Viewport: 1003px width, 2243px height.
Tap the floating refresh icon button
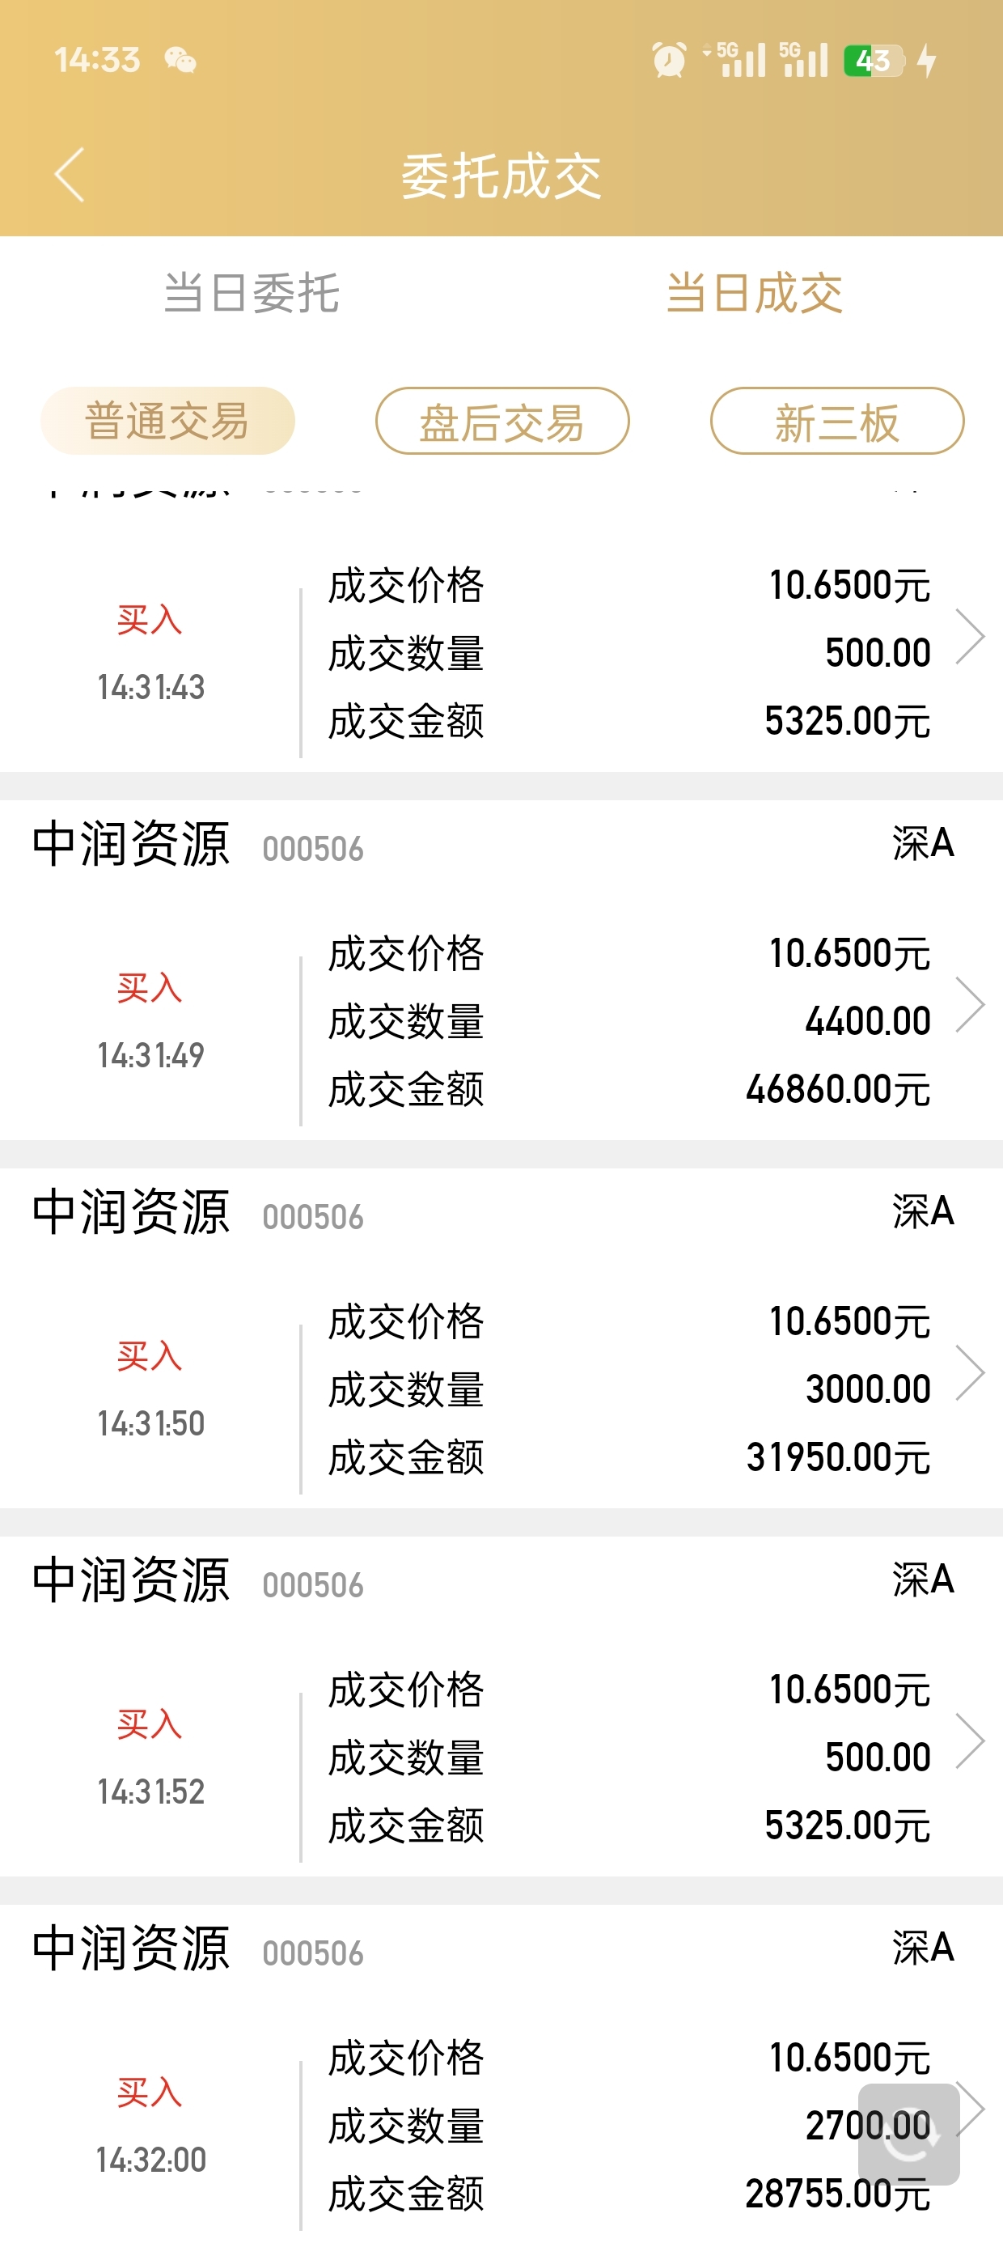click(908, 2134)
